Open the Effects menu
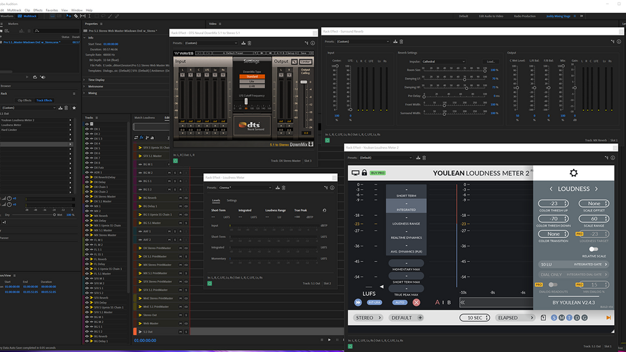 coord(38,11)
